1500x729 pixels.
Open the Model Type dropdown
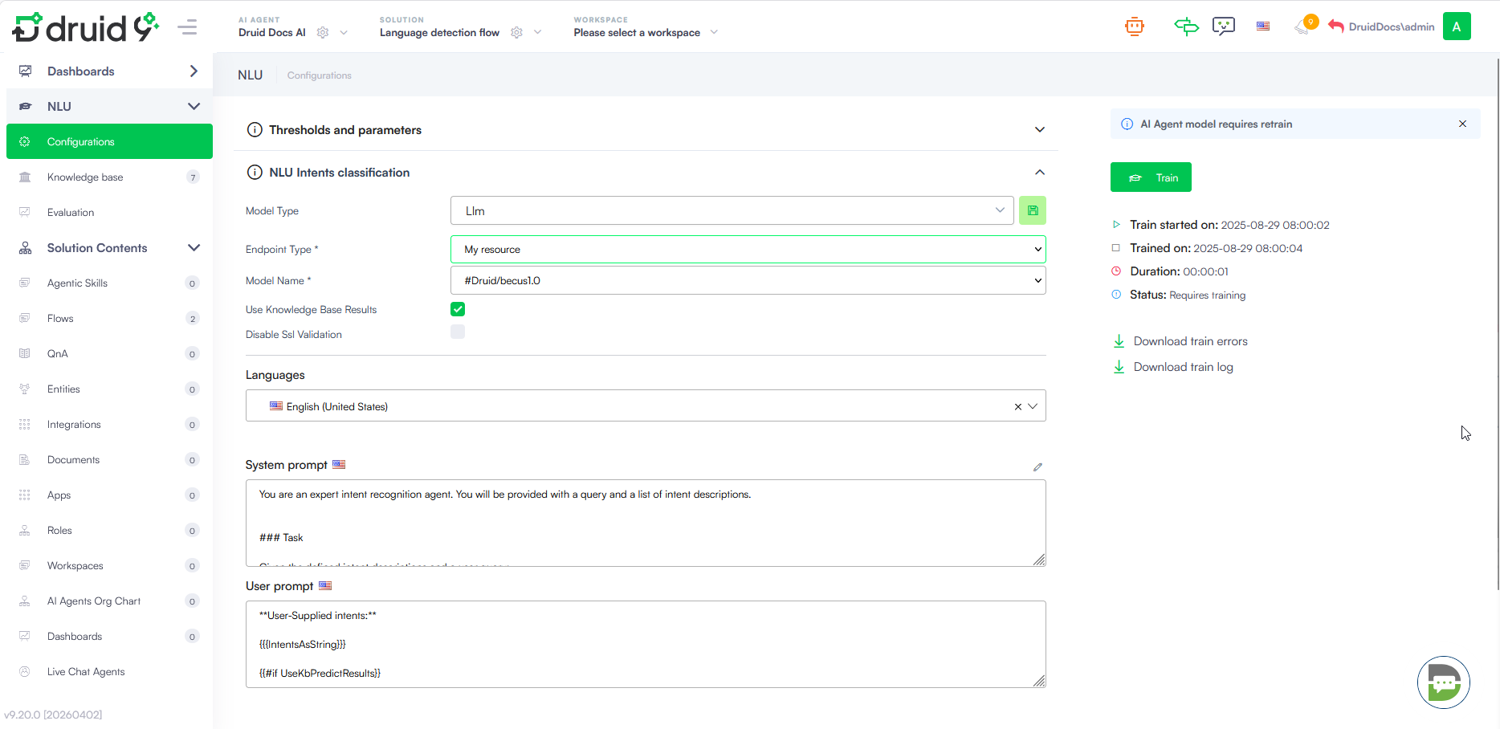732,210
